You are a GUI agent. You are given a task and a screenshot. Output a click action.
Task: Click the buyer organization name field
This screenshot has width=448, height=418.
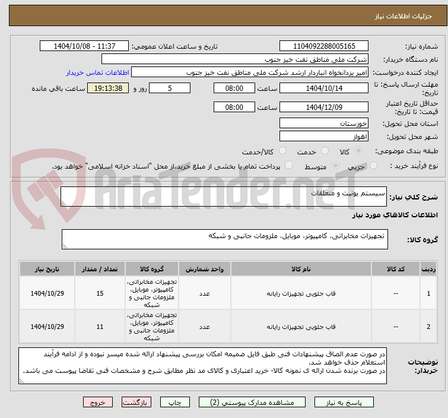pos(235,59)
